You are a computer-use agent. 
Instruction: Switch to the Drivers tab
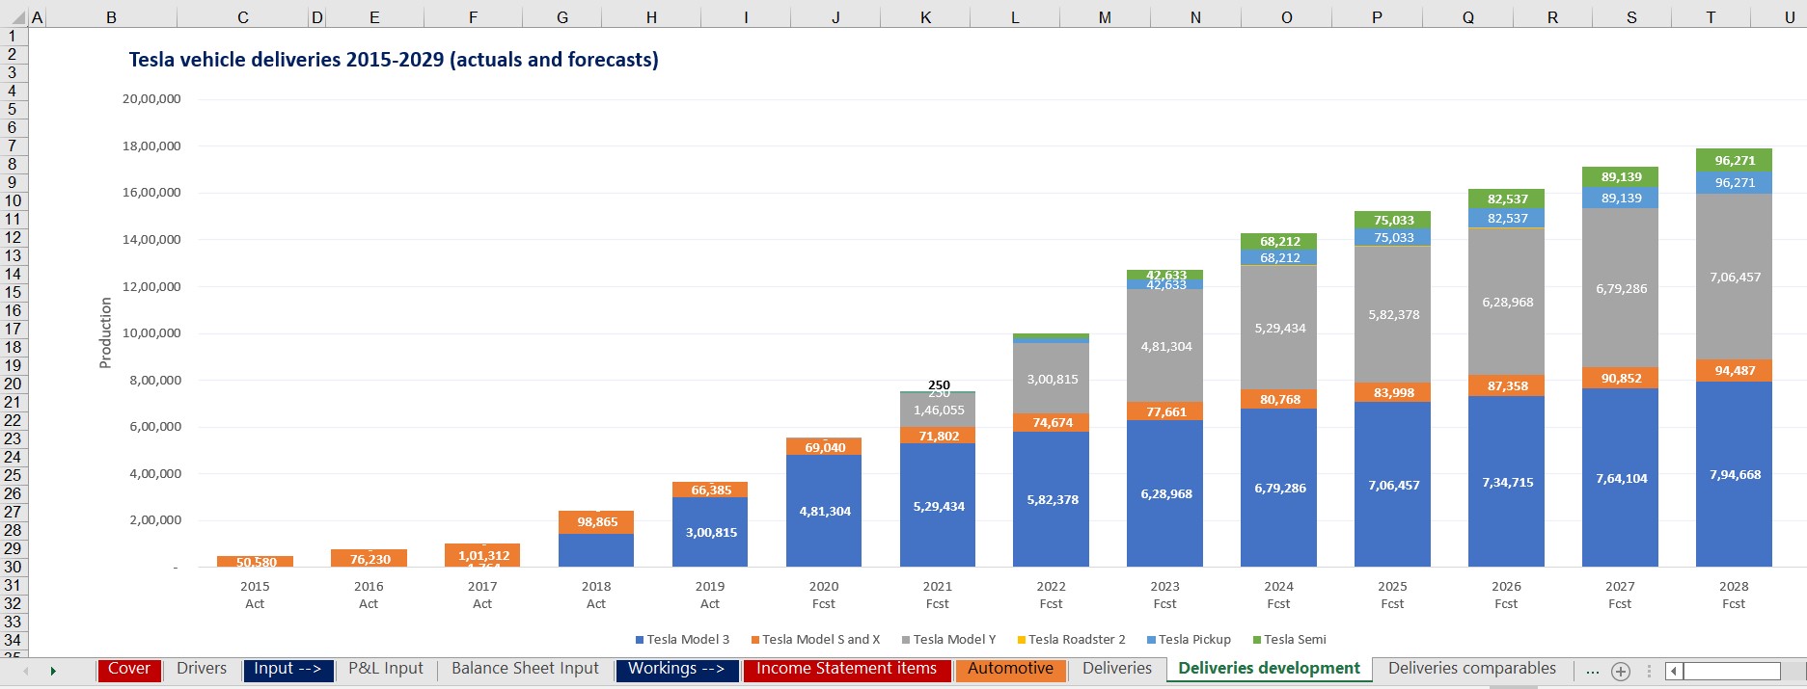click(202, 670)
